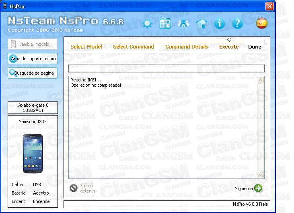This screenshot has height=213, width=294.
Task: Click the Siguiente label
Action: [244, 189]
